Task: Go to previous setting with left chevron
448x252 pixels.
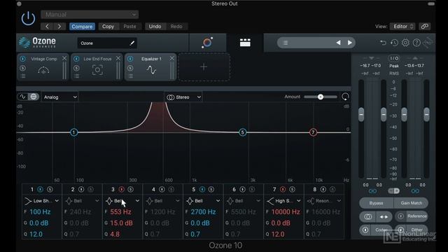Action: click(47, 27)
